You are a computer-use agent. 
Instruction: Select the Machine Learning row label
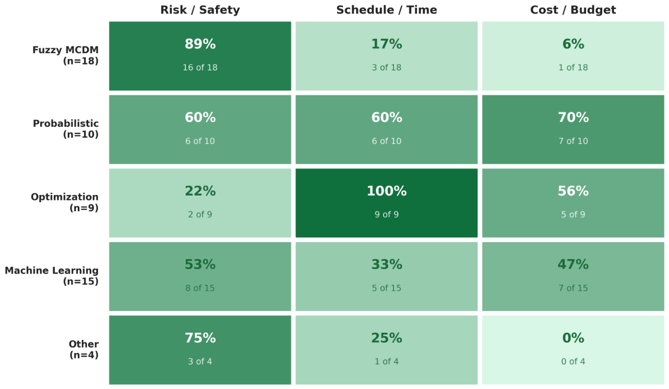[52, 276]
